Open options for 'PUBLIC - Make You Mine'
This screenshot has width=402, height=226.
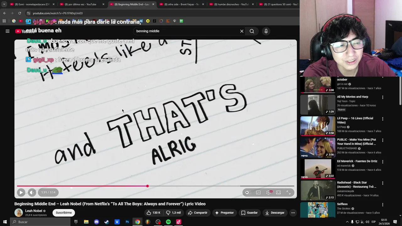[x=383, y=140]
